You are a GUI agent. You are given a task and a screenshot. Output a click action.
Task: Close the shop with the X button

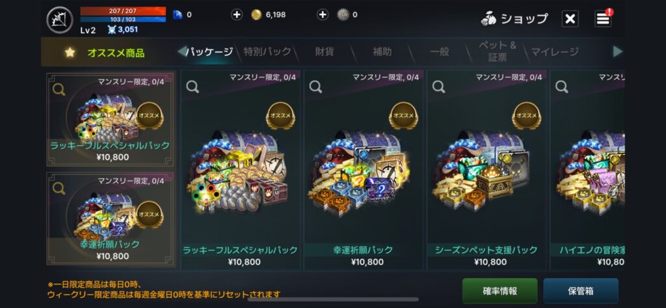[570, 19]
